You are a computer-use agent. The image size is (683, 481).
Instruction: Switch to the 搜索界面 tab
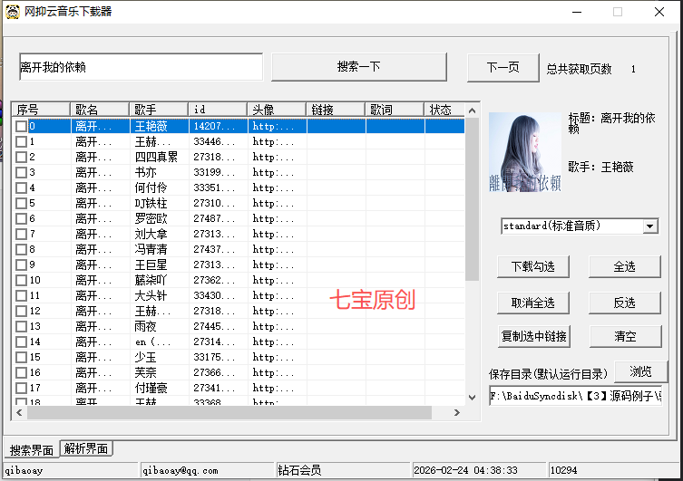[x=32, y=449]
